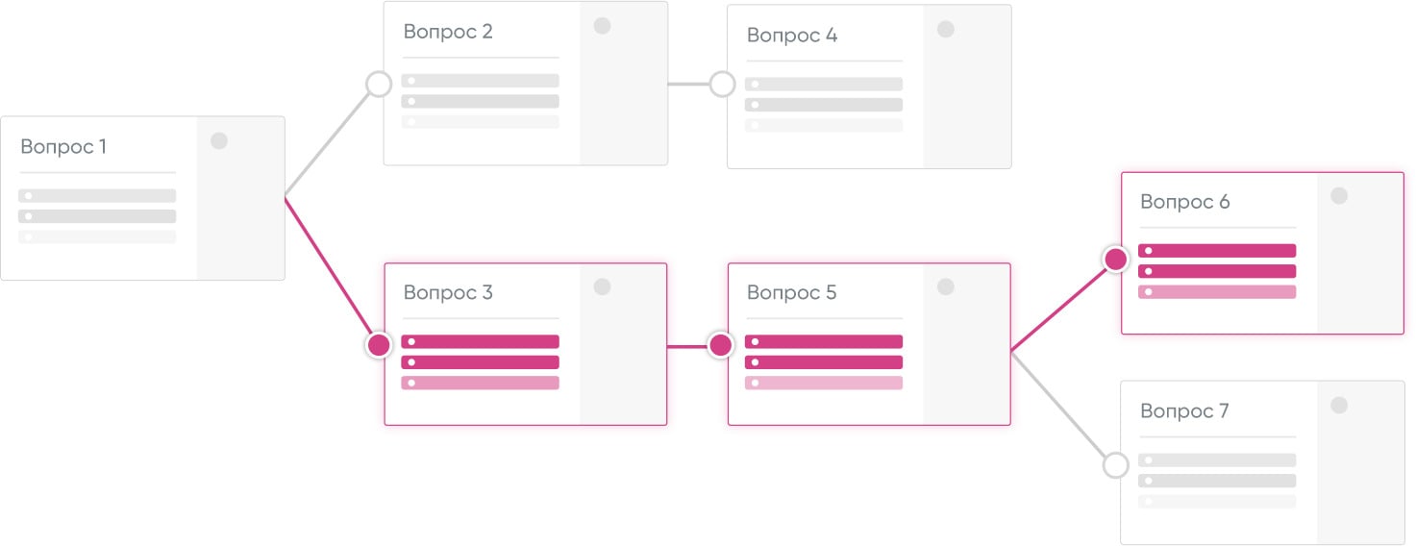Click the gray dot in Вопрос 6 sidebar
This screenshot has height=546, width=1416.
(x=1339, y=196)
